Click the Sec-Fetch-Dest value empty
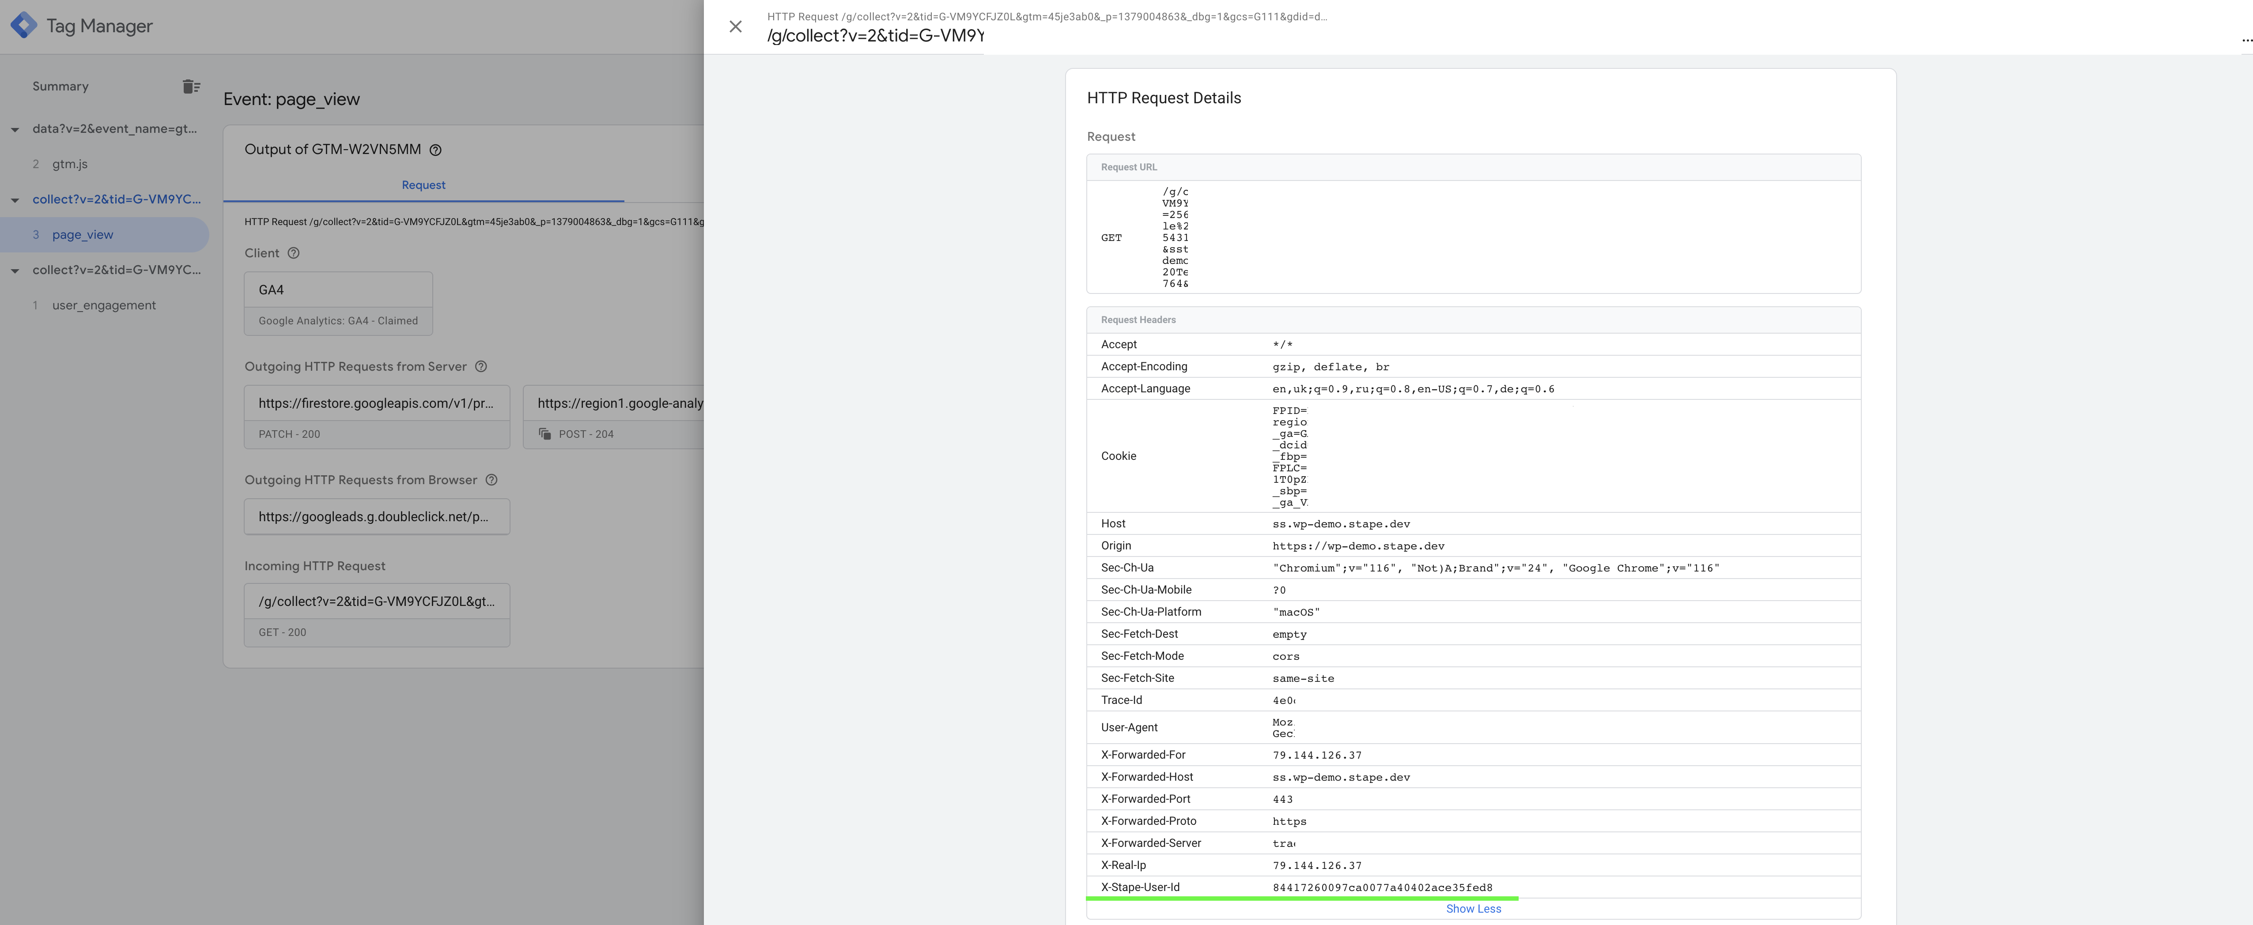The image size is (2253, 925). tap(1289, 635)
